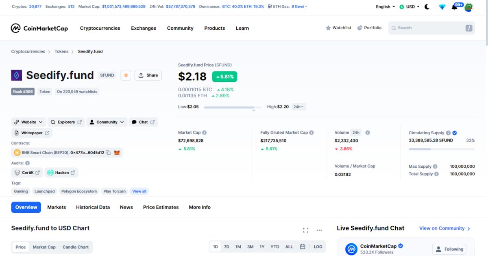Click the Gaming tag
The height and width of the screenshot is (256, 488).
(21, 191)
